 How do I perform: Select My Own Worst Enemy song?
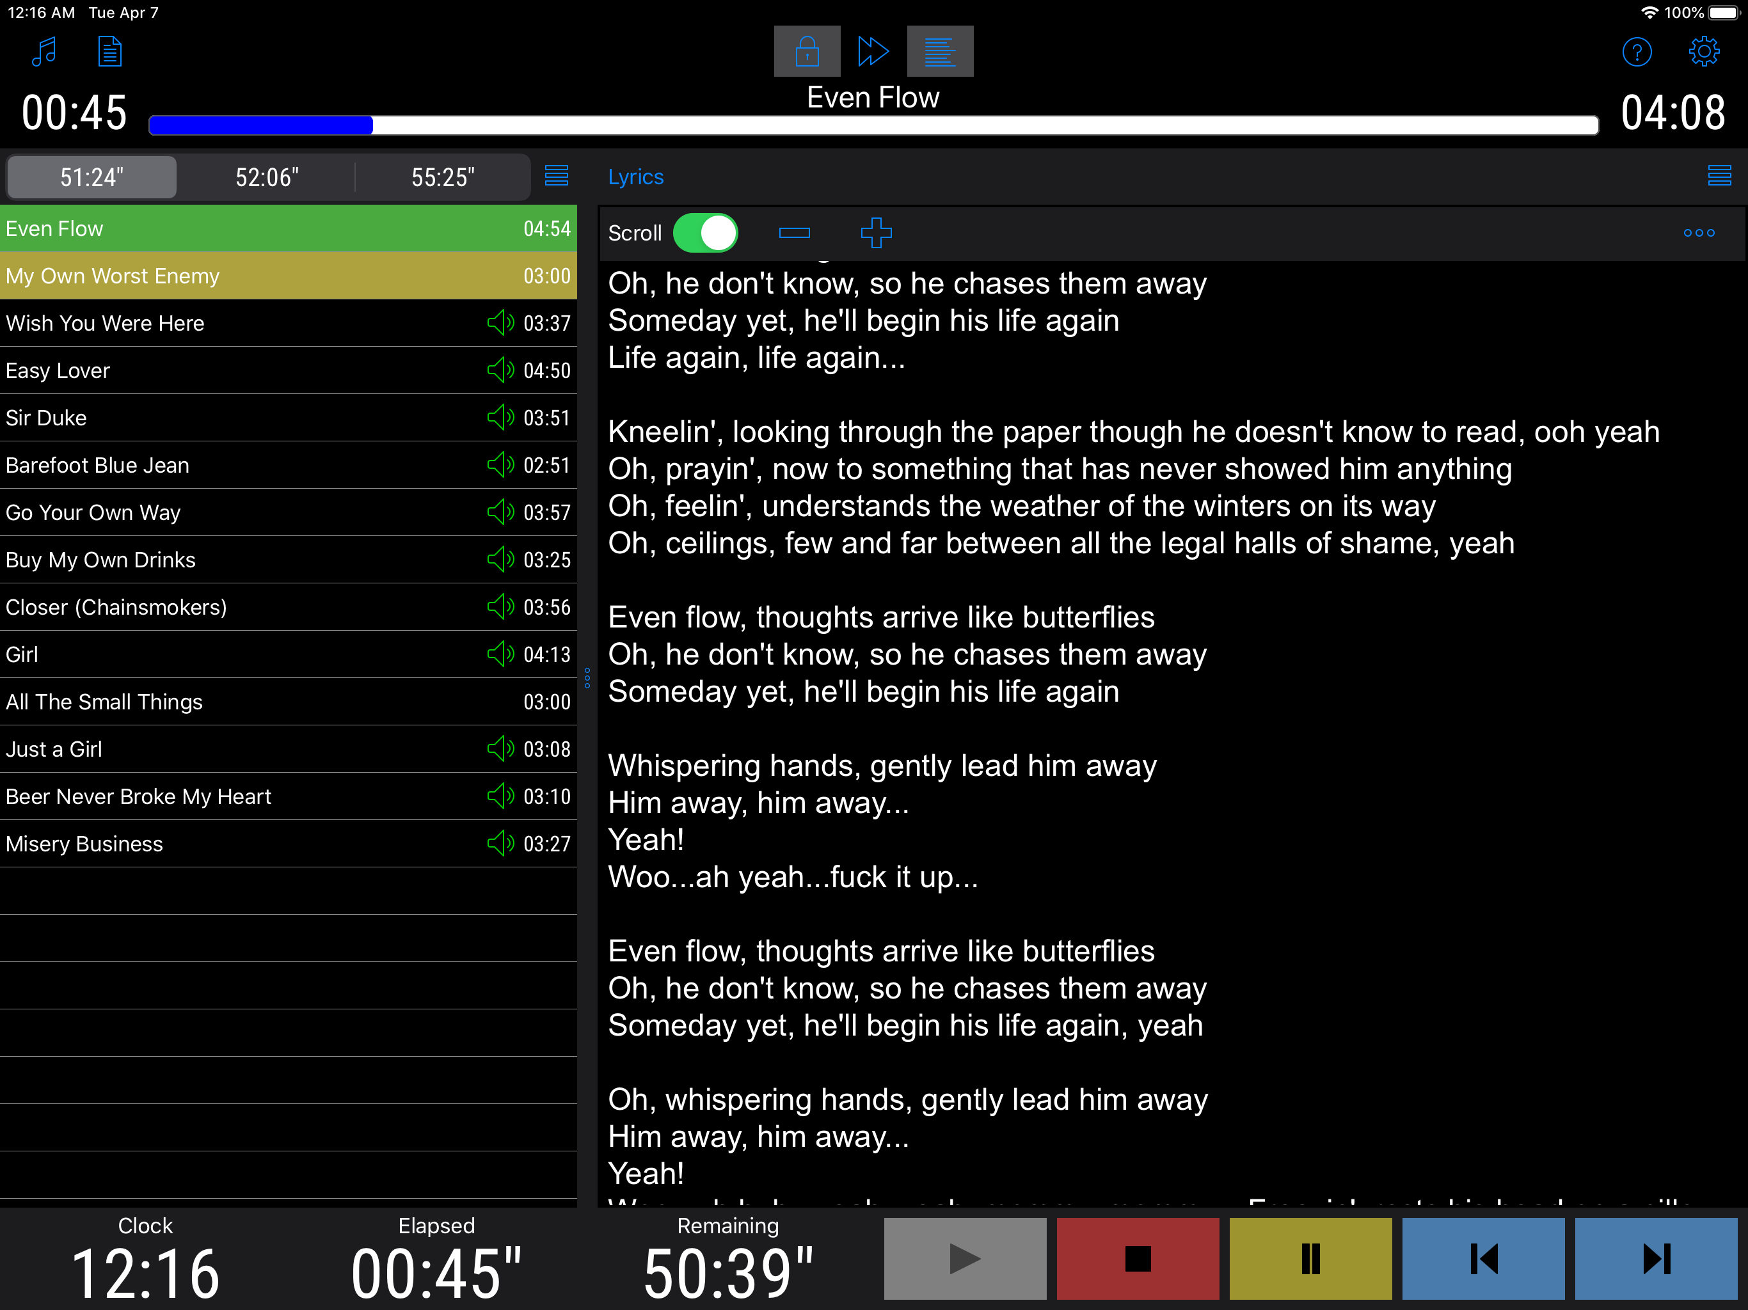289,276
